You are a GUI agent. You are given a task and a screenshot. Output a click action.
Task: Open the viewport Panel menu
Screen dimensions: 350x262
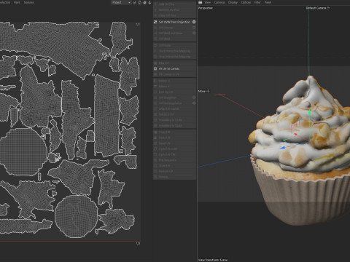point(268,2)
